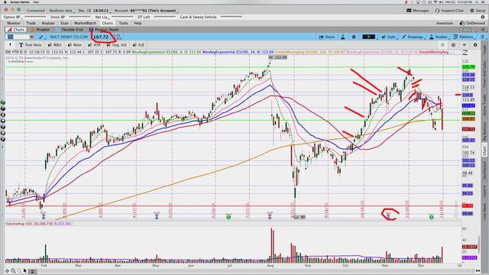489x275 pixels.
Task: Select the Text Note drawing tool
Action: (30, 45)
